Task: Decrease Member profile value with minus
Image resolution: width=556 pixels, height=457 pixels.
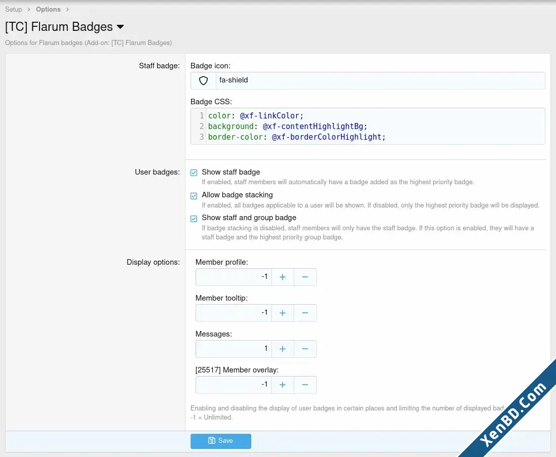Action: tap(305, 277)
